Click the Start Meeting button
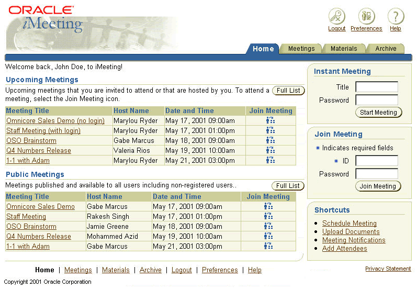This screenshot has width=417, height=289. coord(378,113)
